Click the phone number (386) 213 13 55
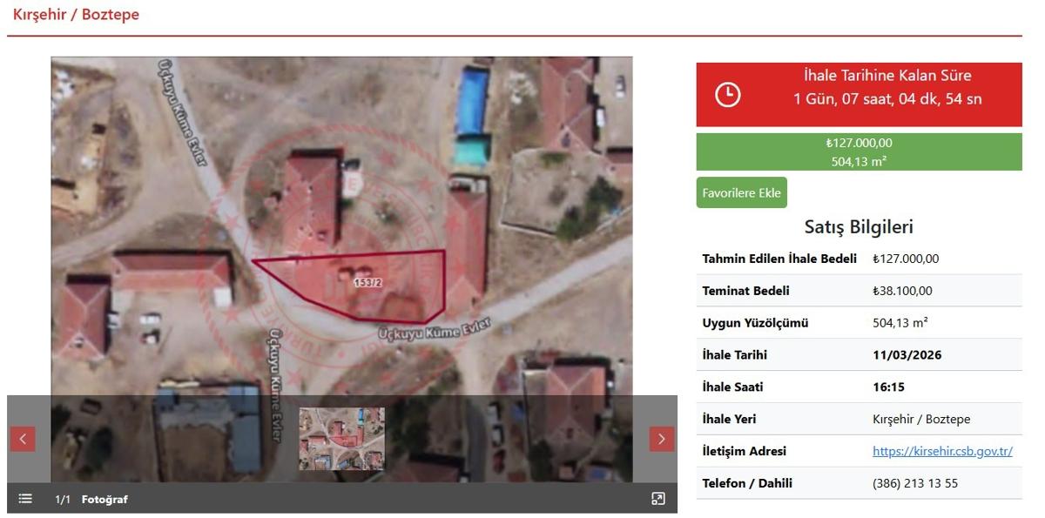This screenshot has width=1045, height=518. coord(915,483)
